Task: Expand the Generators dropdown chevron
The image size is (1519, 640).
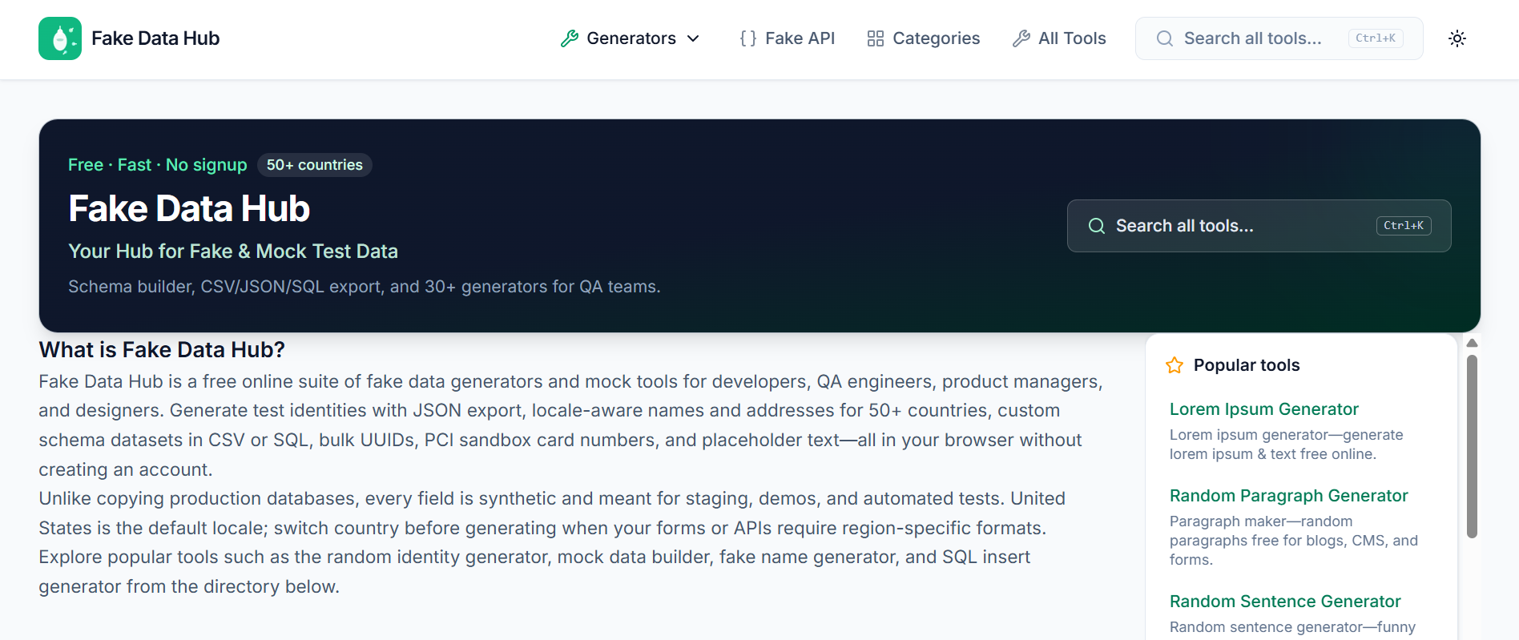Action: [694, 38]
